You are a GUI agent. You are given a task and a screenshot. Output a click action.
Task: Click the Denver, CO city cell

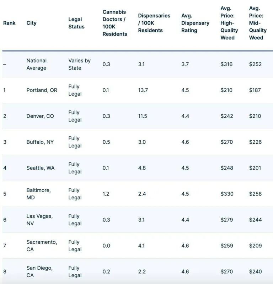tap(40, 116)
